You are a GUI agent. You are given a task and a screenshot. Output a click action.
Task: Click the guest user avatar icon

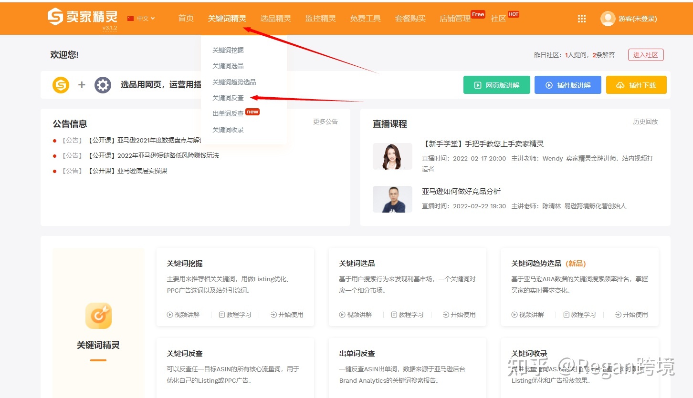(x=608, y=19)
